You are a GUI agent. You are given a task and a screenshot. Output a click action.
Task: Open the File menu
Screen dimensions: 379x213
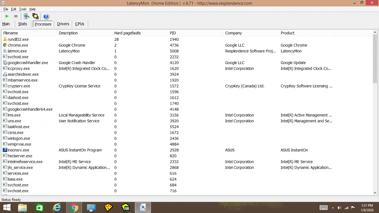coord(6,9)
